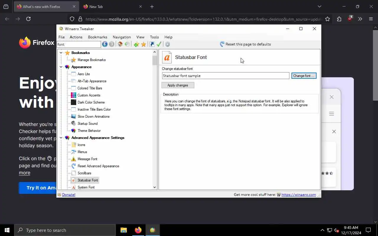This screenshot has width=378, height=236.
Task: Reload the page in Firefox
Action: tap(28, 19)
